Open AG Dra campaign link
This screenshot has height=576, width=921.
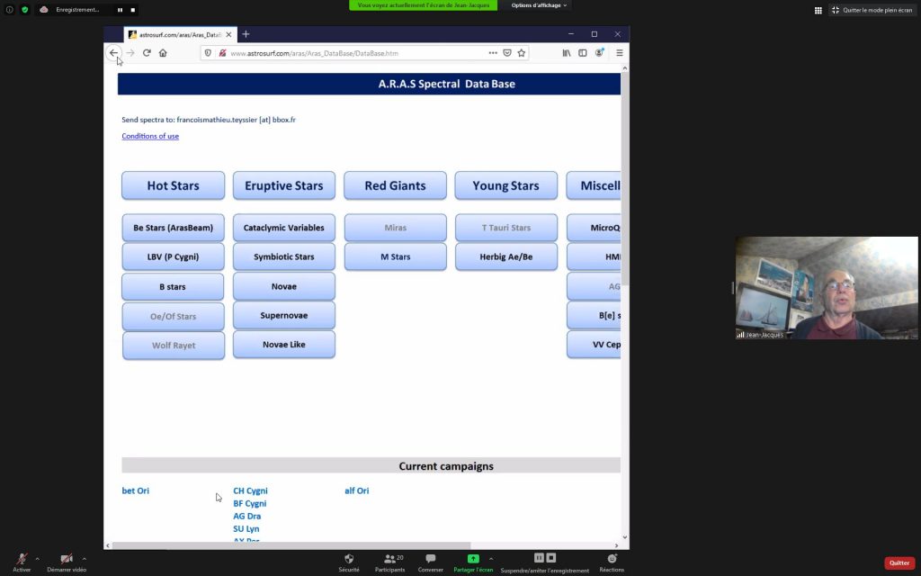tap(246, 516)
